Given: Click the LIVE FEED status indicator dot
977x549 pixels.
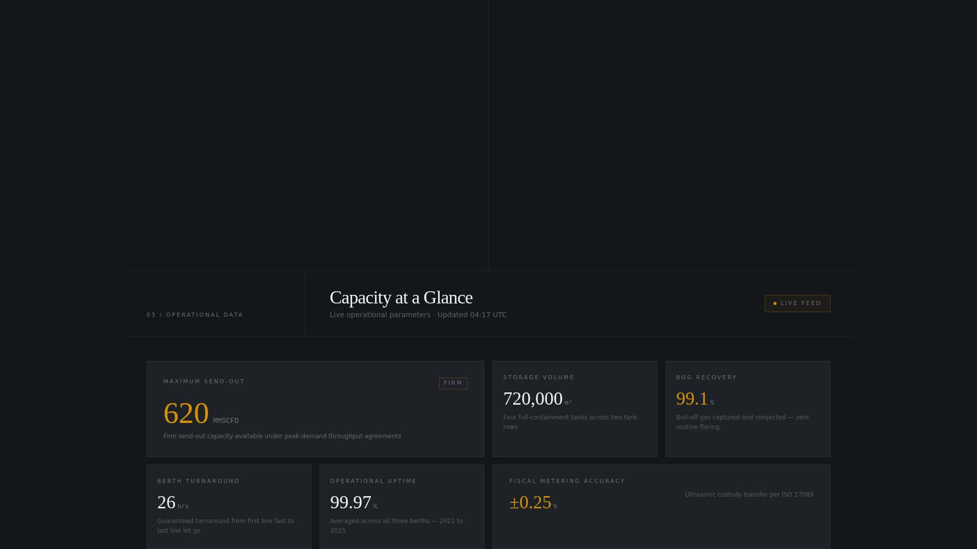Looking at the screenshot, I should (x=775, y=303).
